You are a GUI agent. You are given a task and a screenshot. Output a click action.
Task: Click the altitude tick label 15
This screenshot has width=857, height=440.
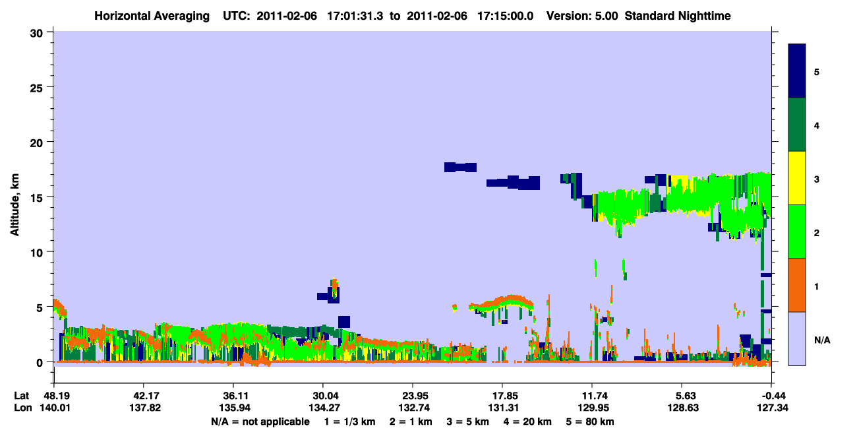[38, 197]
